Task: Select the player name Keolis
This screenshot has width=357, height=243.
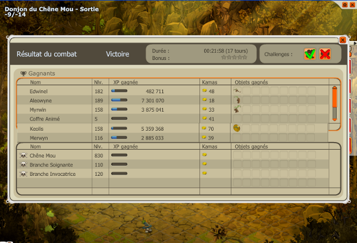Action: pos(37,129)
